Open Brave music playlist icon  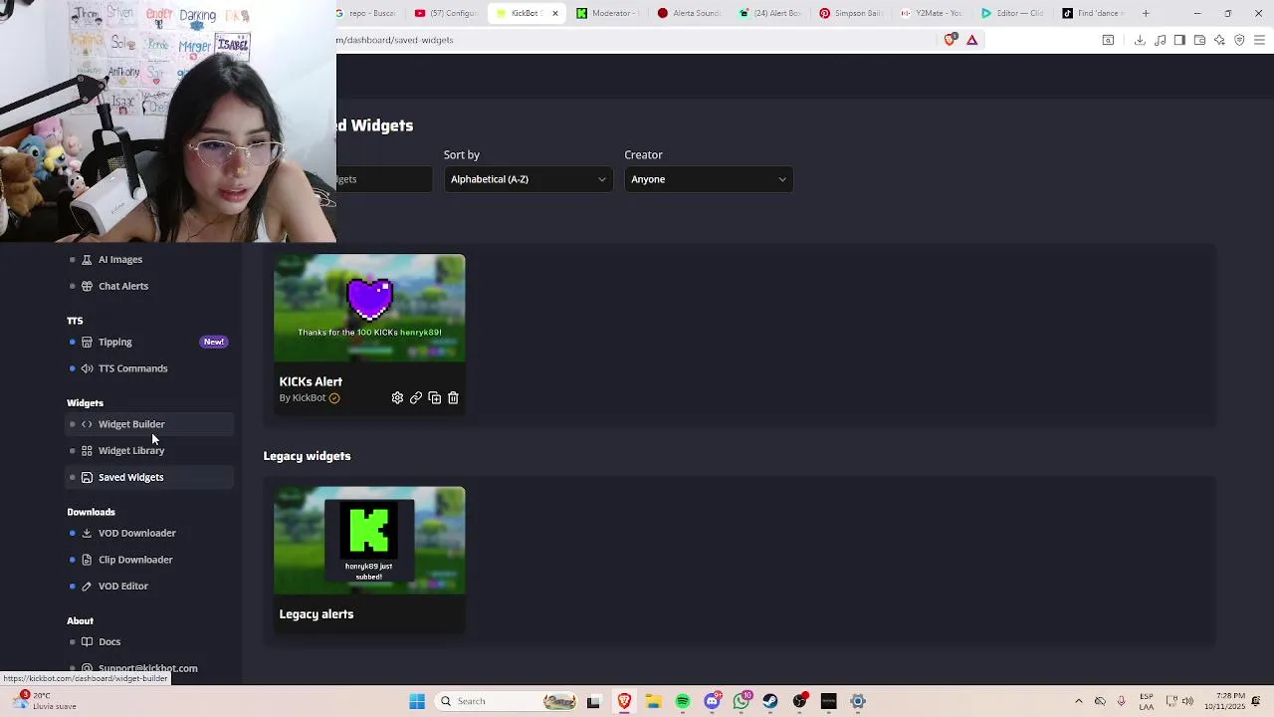coord(1161,40)
